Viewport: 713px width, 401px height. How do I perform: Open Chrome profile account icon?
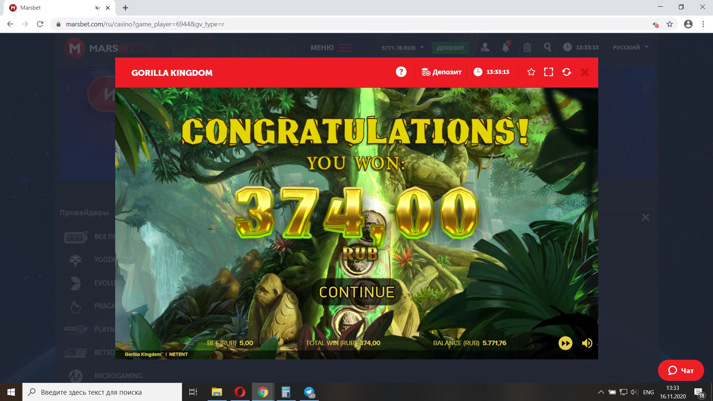[688, 24]
